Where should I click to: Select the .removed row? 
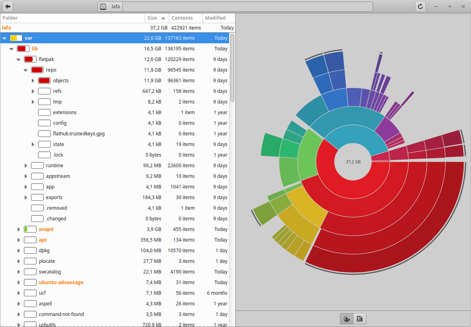click(x=115, y=208)
